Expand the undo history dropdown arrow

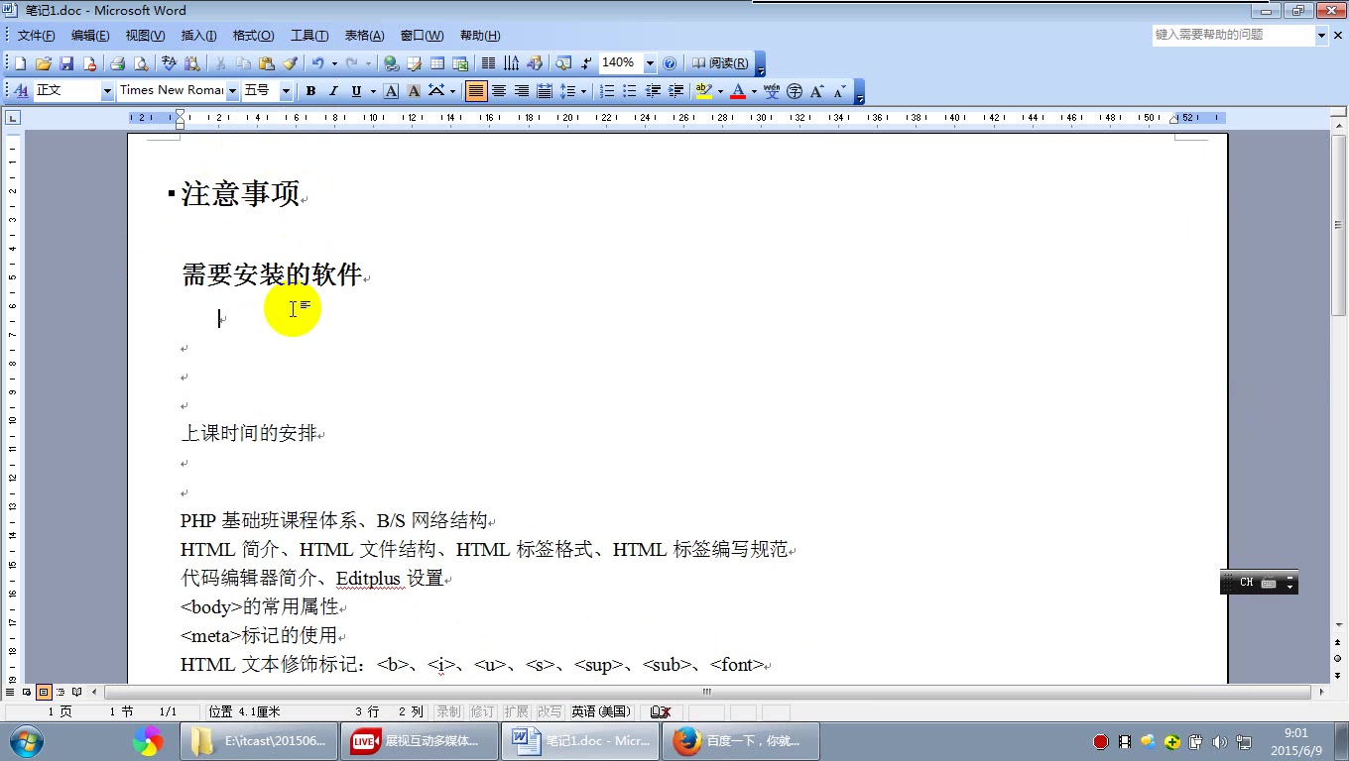coord(334,63)
